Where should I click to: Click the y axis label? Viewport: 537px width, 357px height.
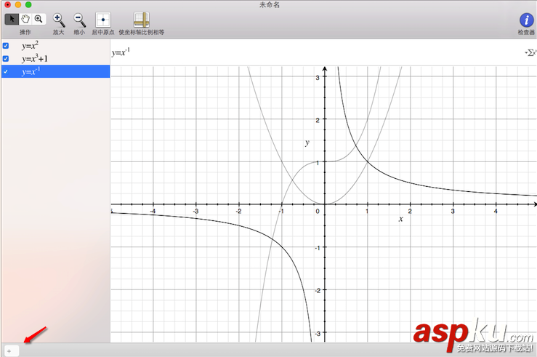tap(307, 143)
